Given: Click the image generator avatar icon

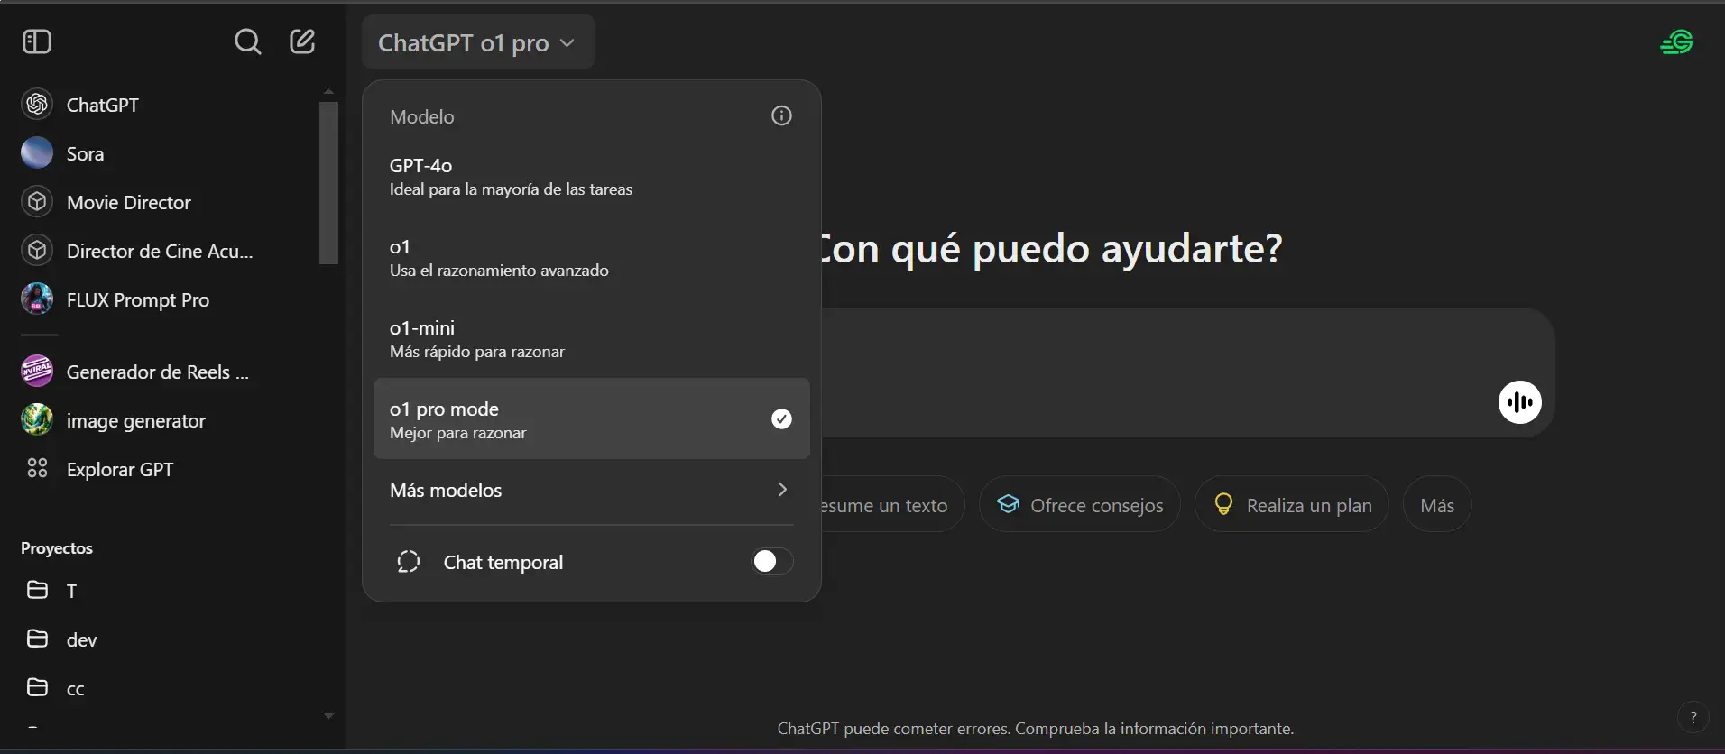Looking at the screenshot, I should pyautogui.click(x=37, y=420).
